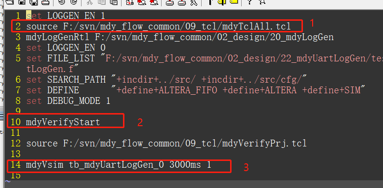
Task: Open Help with question mark icon
Action: click(x=250, y=2)
